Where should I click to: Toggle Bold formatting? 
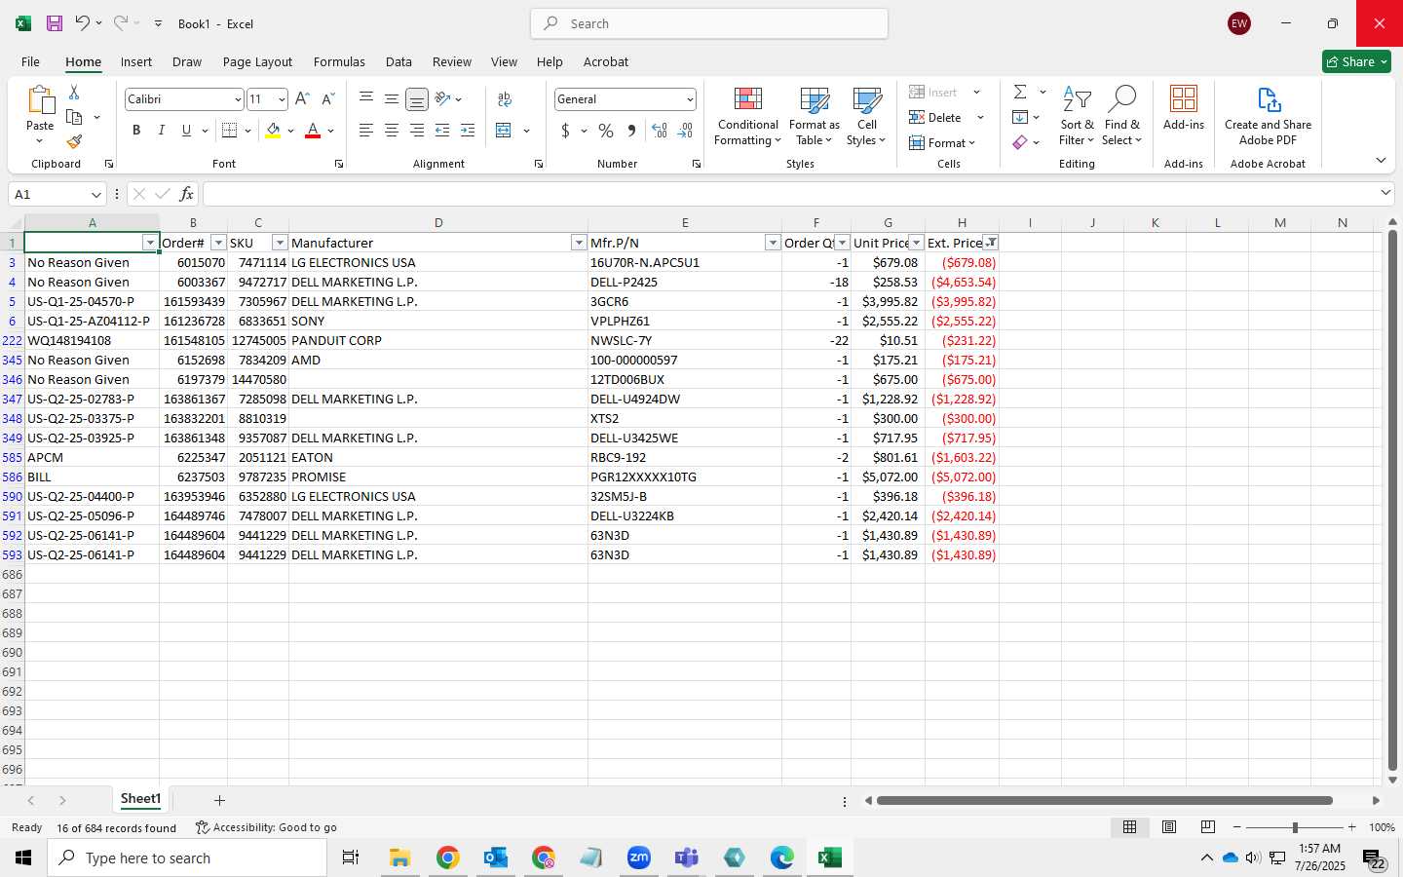[136, 131]
